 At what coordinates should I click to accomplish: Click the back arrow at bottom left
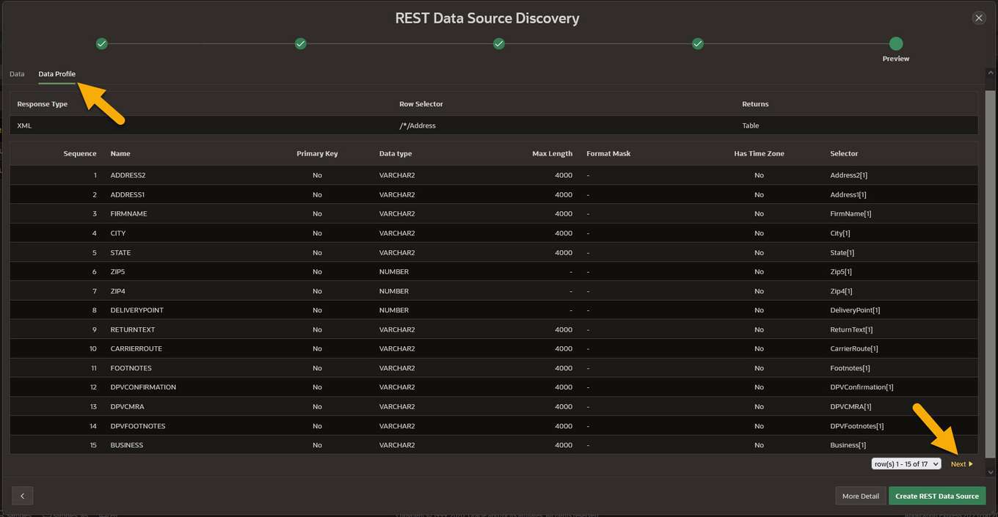22,496
